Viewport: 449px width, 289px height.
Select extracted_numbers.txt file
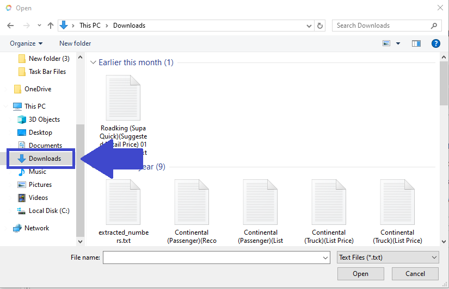click(x=124, y=212)
